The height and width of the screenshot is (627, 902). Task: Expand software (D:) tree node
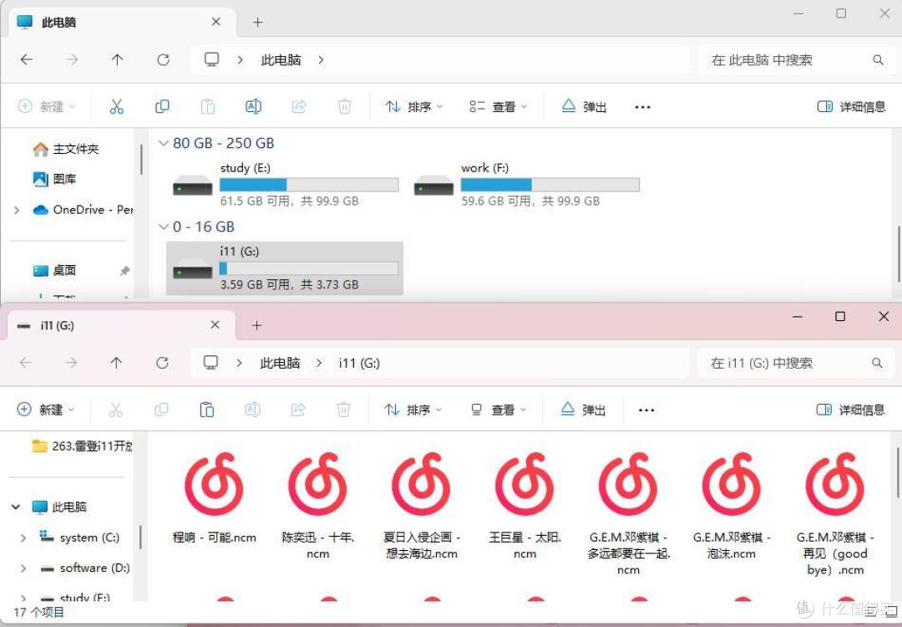[23, 568]
